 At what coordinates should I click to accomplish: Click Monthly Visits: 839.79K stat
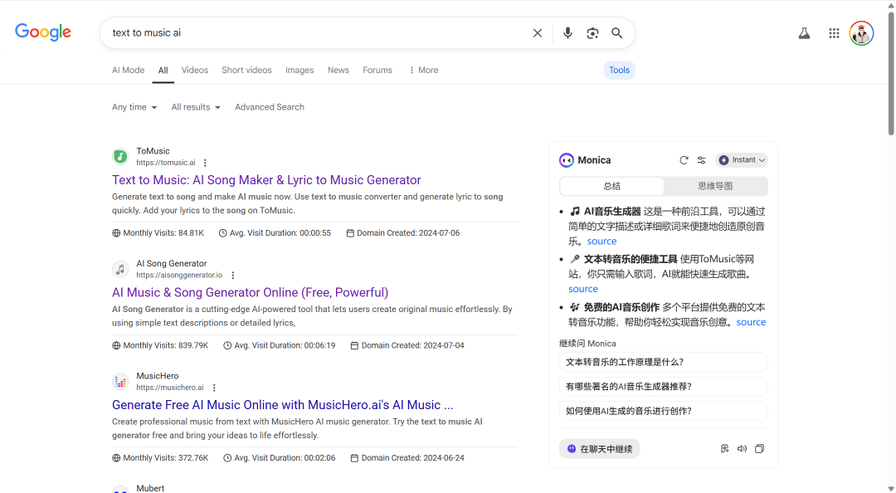pyautogui.click(x=160, y=345)
